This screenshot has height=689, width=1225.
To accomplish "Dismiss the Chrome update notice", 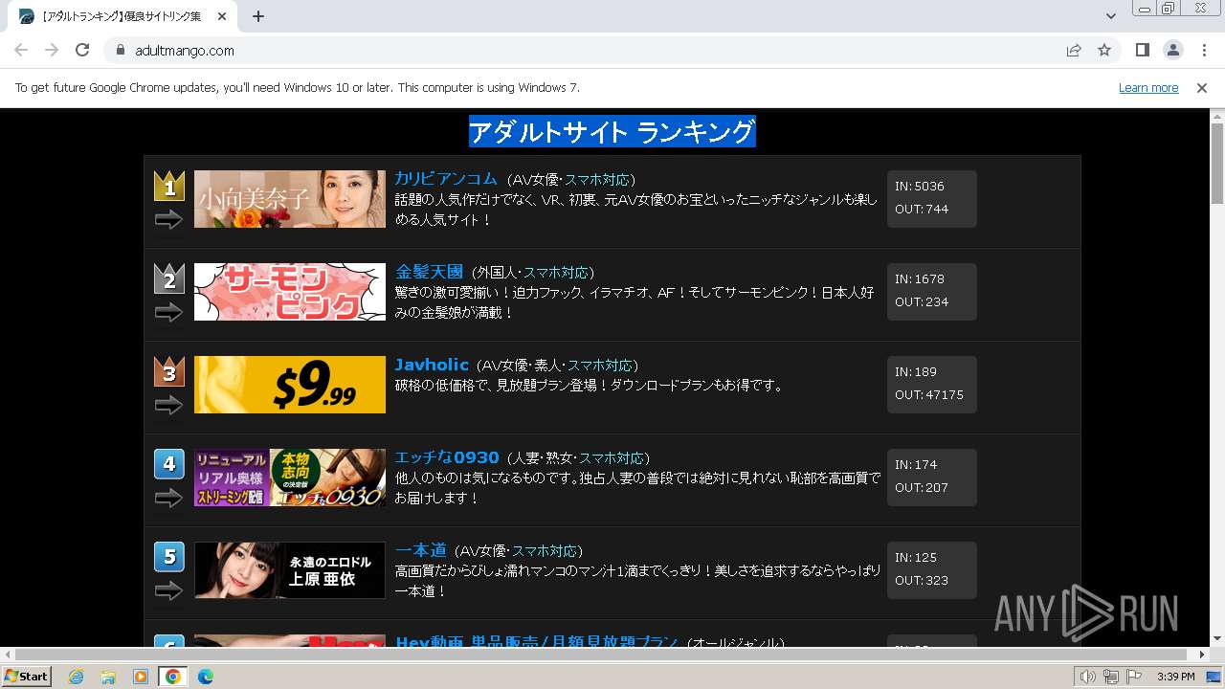I will tap(1202, 87).
